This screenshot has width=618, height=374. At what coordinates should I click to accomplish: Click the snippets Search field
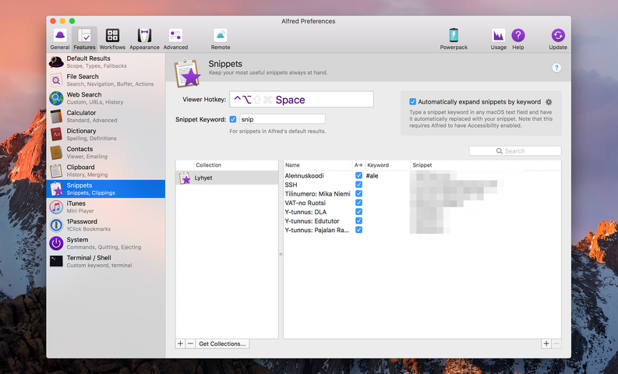tap(514, 151)
